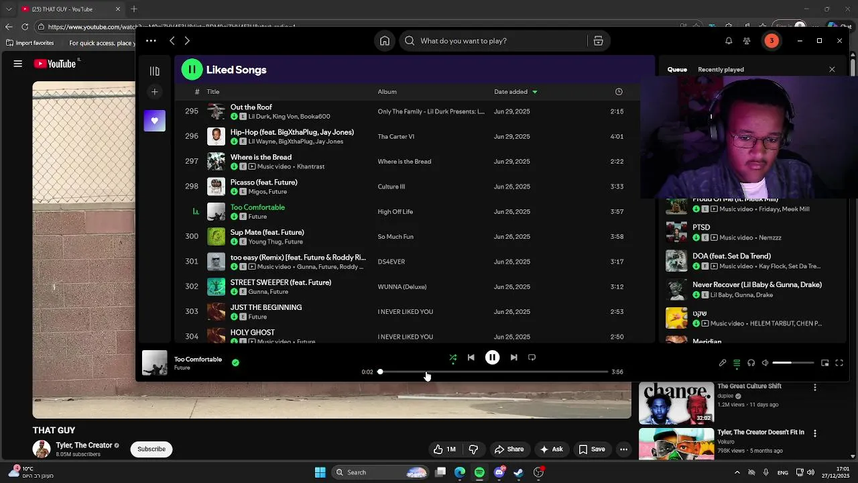Enter Spotify full screen mode

pos(839,363)
